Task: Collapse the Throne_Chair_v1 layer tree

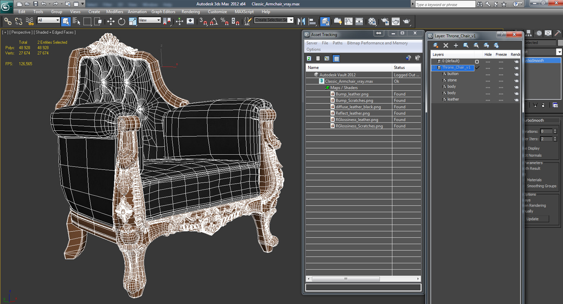Action: pos(433,68)
